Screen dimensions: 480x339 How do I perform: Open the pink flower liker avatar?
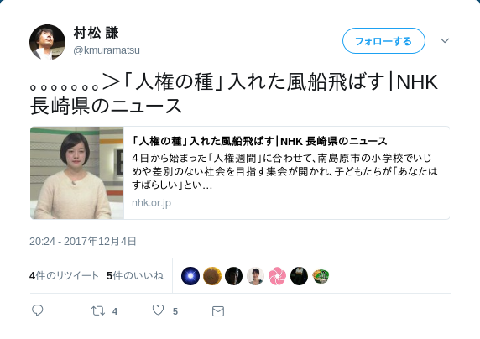pyautogui.click(x=278, y=276)
